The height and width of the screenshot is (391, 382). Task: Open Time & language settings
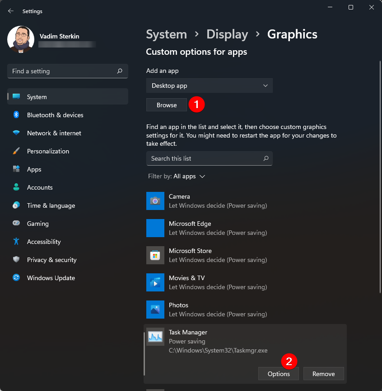click(x=67, y=205)
